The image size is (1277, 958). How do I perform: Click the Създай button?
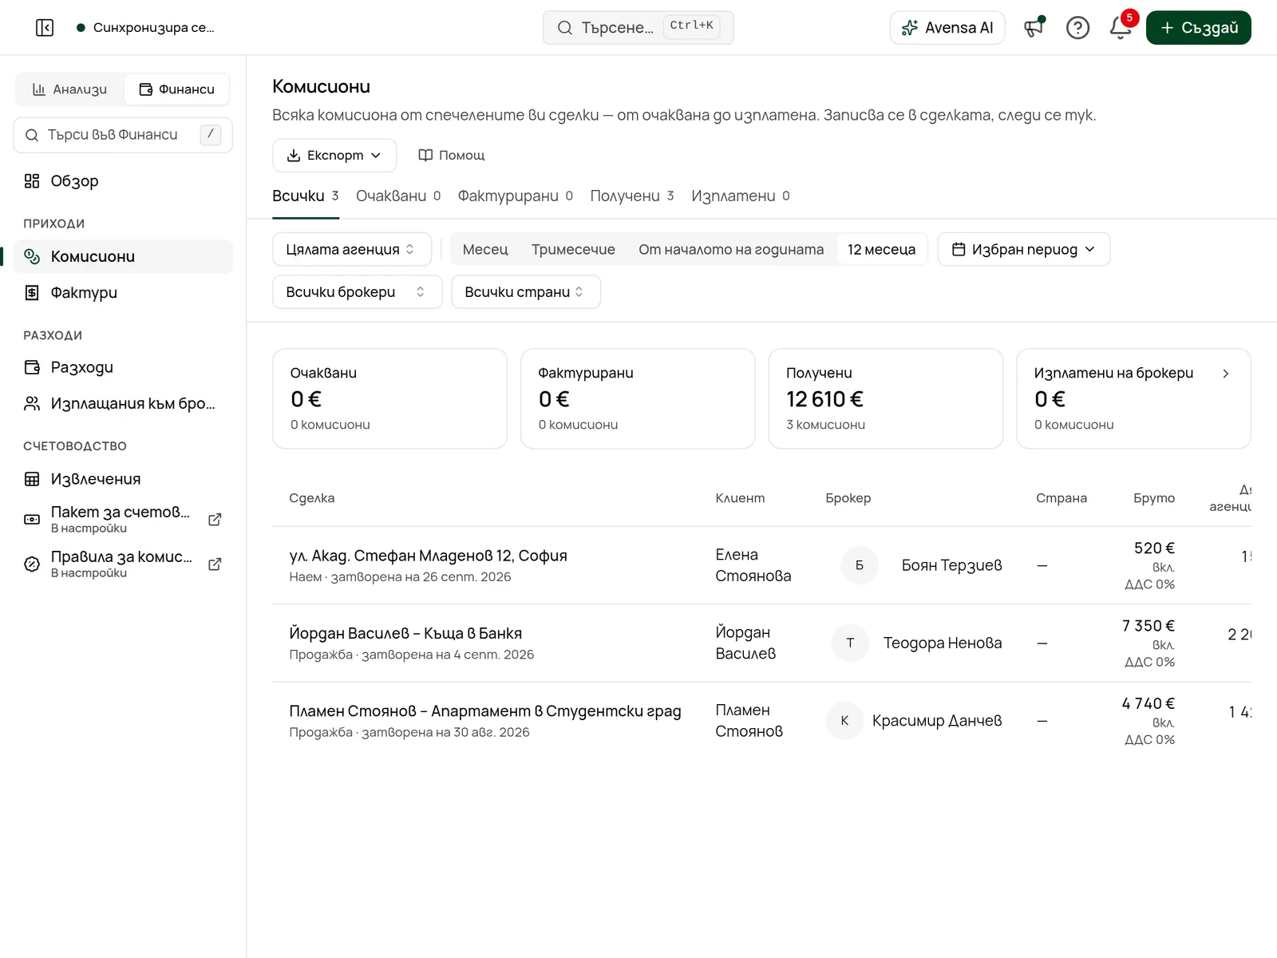tap(1198, 28)
